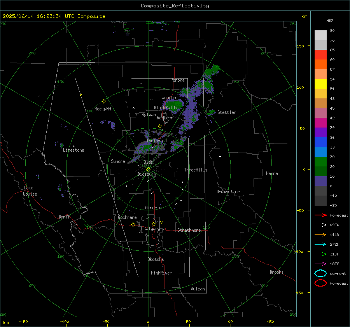Click the Calgary city label
This screenshot has height=327, width=350.
[x=152, y=229]
